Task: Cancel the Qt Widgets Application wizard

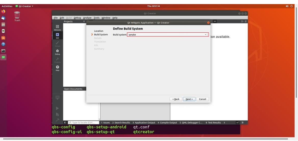Action: [203, 99]
